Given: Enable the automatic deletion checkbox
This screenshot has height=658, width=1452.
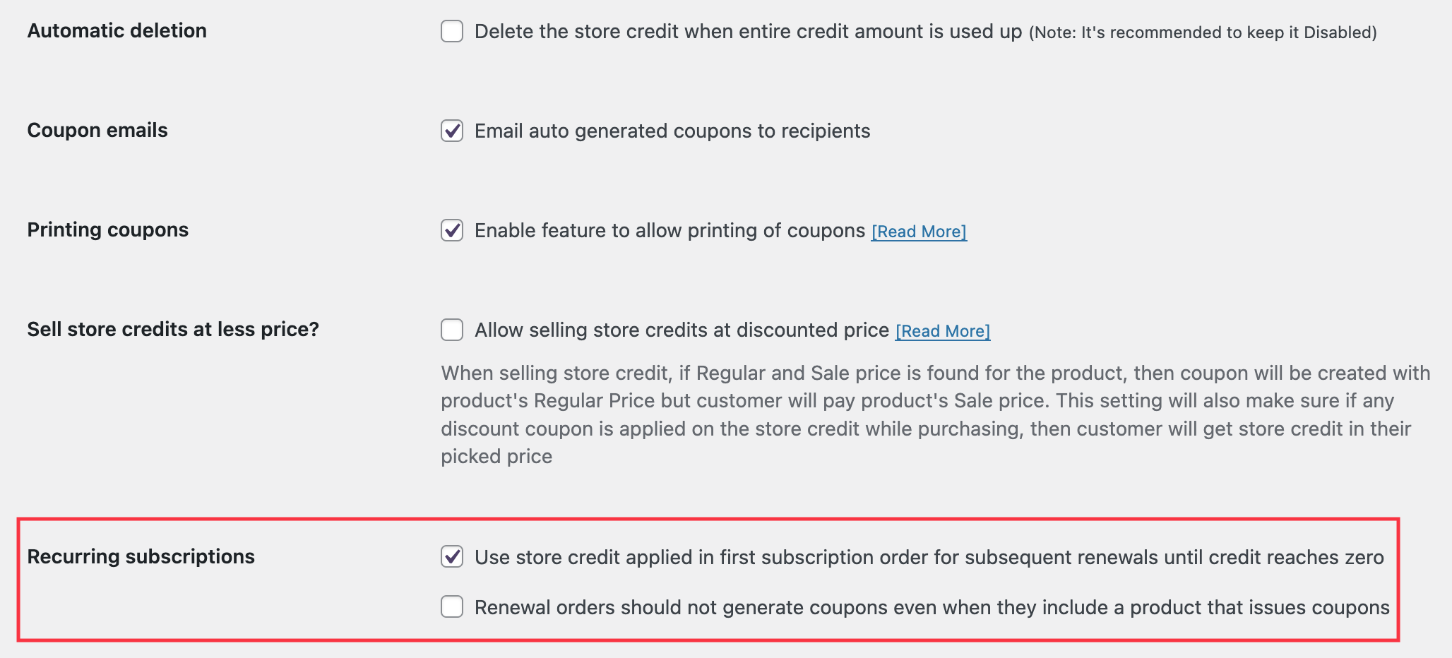Looking at the screenshot, I should (x=452, y=32).
